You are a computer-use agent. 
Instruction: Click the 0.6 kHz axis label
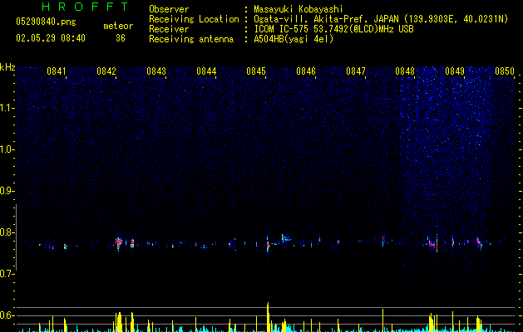(x=7, y=315)
